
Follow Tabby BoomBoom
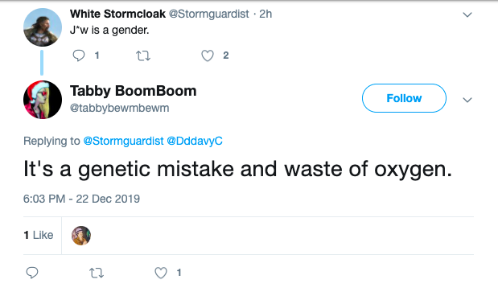point(404,98)
